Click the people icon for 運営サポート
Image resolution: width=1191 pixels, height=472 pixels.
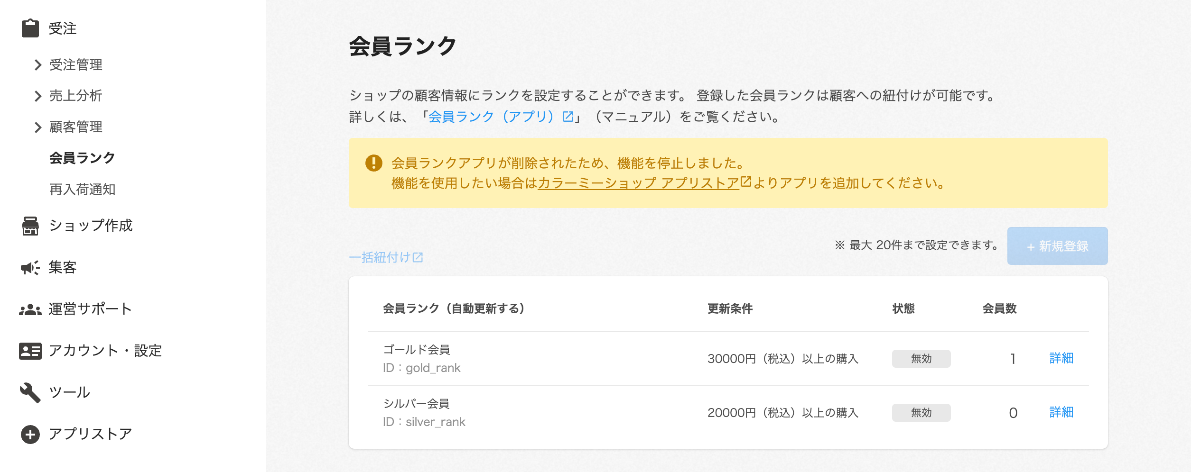point(30,309)
